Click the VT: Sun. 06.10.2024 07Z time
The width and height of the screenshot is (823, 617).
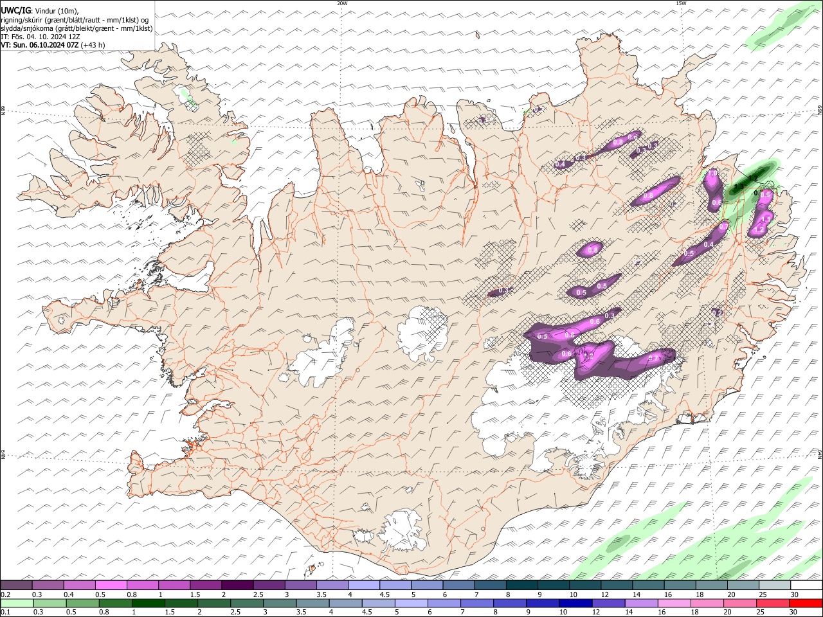(40, 45)
